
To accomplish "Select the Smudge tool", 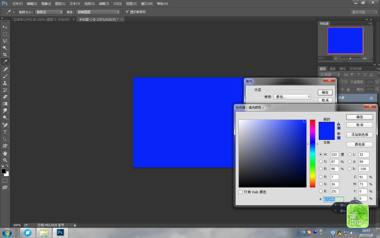I will 5,111.
